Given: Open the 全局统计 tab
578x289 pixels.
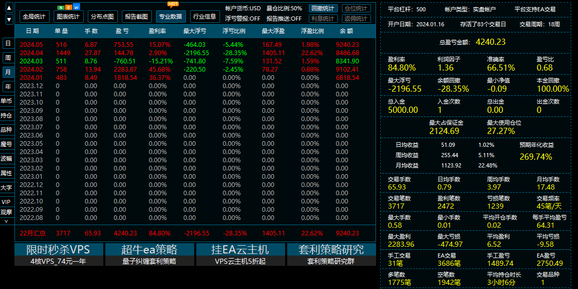Looking at the screenshot, I should 34,16.
